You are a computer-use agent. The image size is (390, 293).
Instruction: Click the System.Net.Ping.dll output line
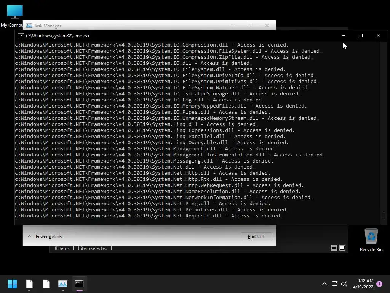[143, 204]
